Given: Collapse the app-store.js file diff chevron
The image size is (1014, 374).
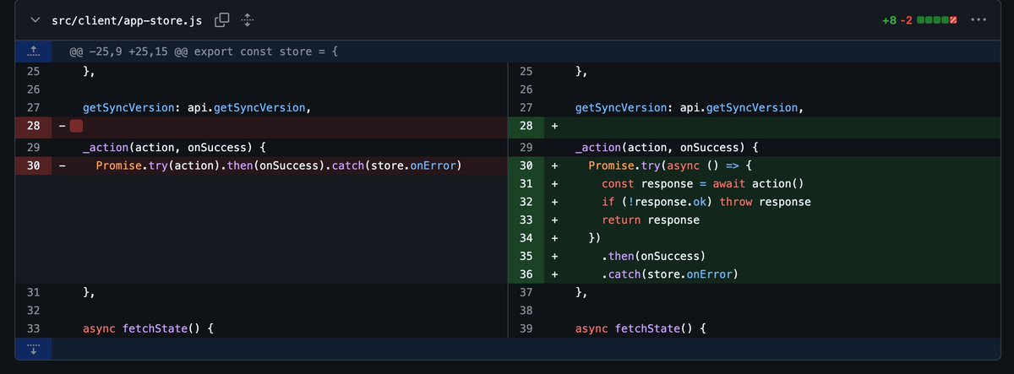Looking at the screenshot, I should point(34,19).
